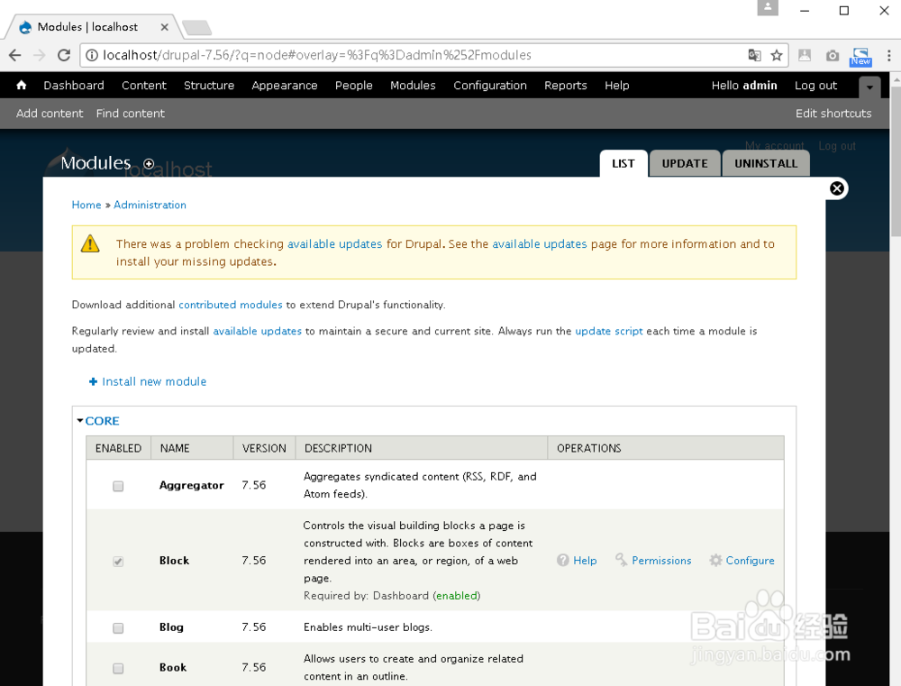Click the Permissions key icon for Block
Image resolution: width=901 pixels, height=686 pixels.
pyautogui.click(x=621, y=560)
